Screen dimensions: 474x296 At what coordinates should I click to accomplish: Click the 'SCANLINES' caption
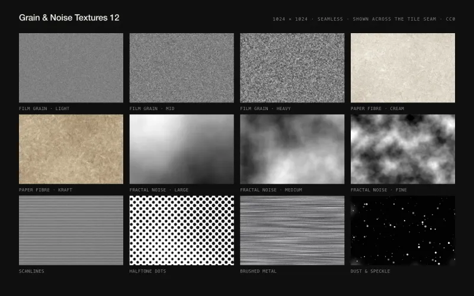31,271
